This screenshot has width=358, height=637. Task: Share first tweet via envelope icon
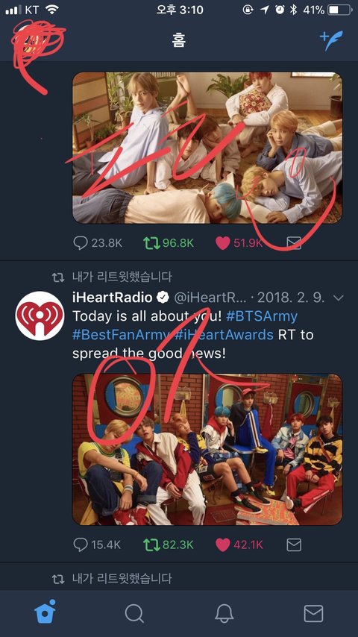[294, 243]
